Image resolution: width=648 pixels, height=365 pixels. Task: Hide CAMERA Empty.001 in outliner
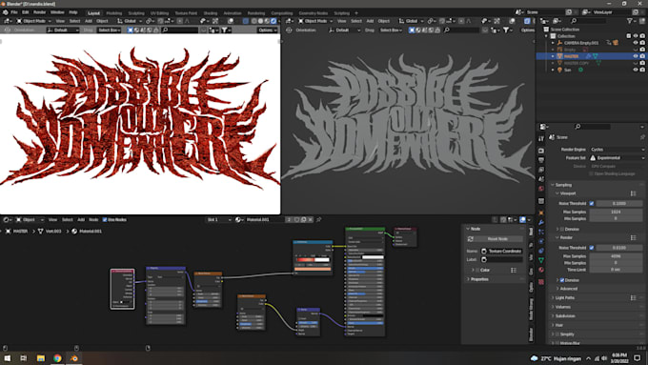pos(636,43)
